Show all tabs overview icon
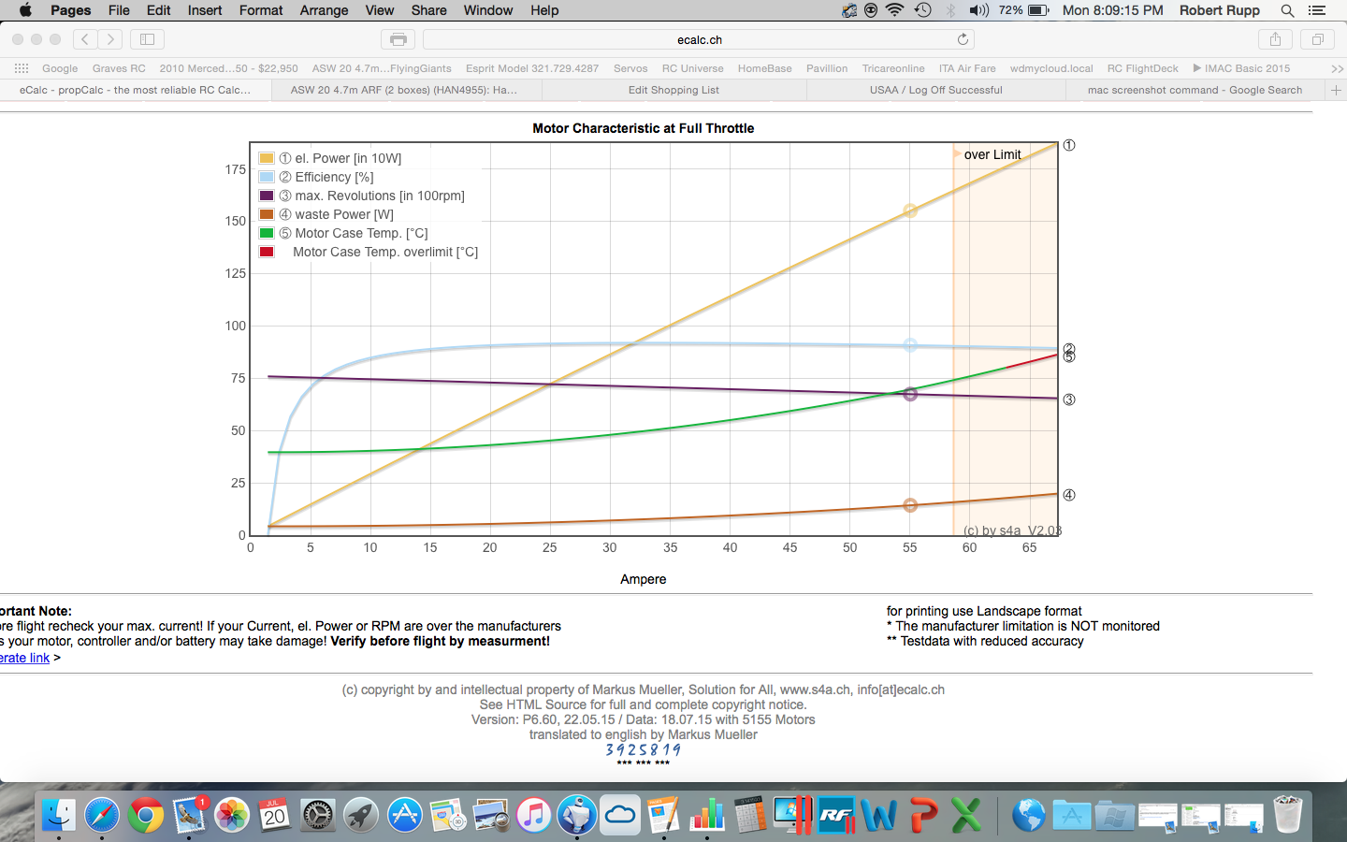This screenshot has width=1347, height=842. coord(1317,39)
